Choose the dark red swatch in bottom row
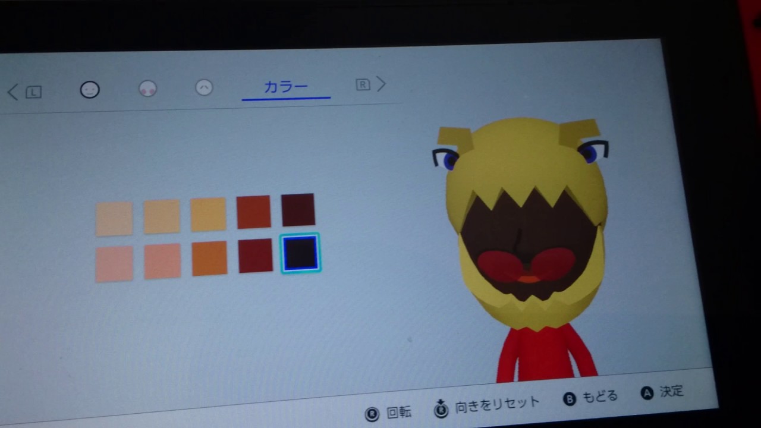761x428 pixels. click(256, 256)
